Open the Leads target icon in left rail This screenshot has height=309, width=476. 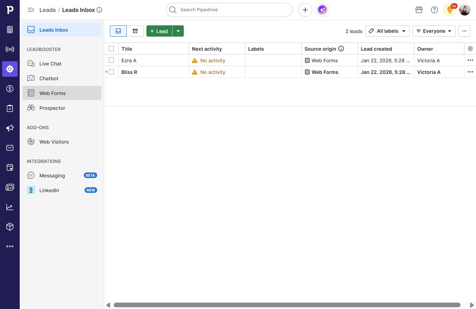coord(10,69)
